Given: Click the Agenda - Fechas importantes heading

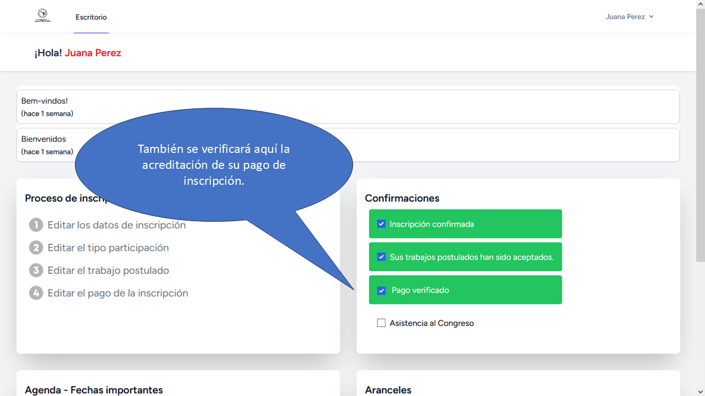Looking at the screenshot, I should coord(94,389).
